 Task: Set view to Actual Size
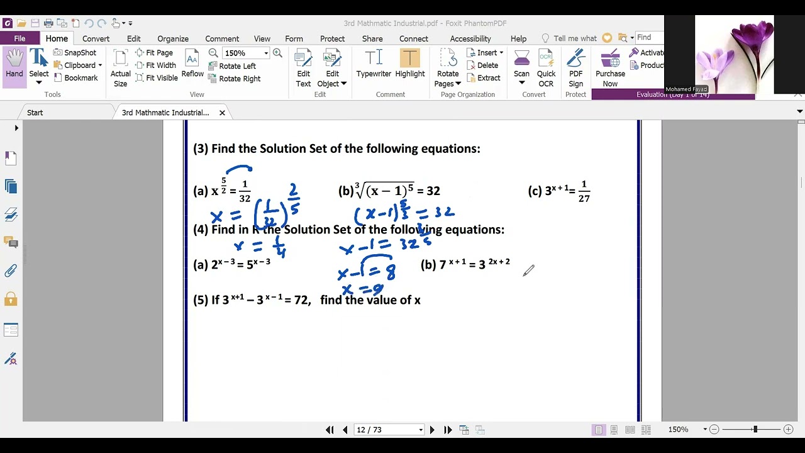pyautogui.click(x=120, y=69)
